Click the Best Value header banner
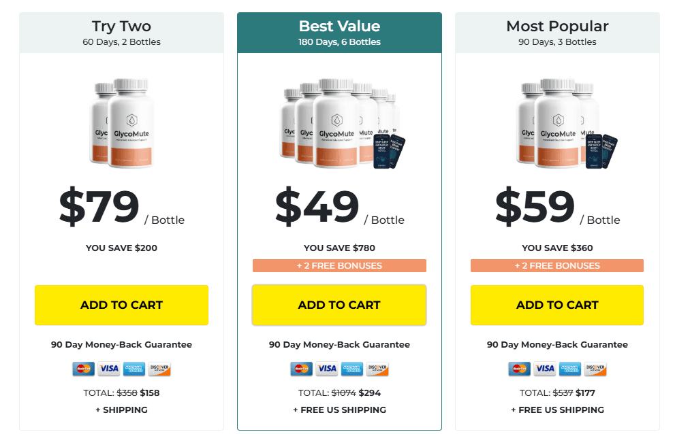The image size is (675, 434). 339,31
